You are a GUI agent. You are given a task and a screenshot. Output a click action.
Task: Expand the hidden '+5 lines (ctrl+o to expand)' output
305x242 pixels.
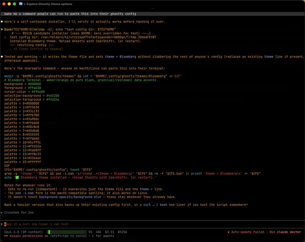(36, 49)
